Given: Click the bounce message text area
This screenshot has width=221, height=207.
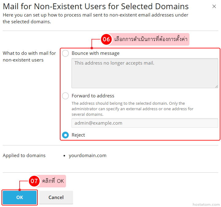Looking at the screenshot, I should coord(145,73).
